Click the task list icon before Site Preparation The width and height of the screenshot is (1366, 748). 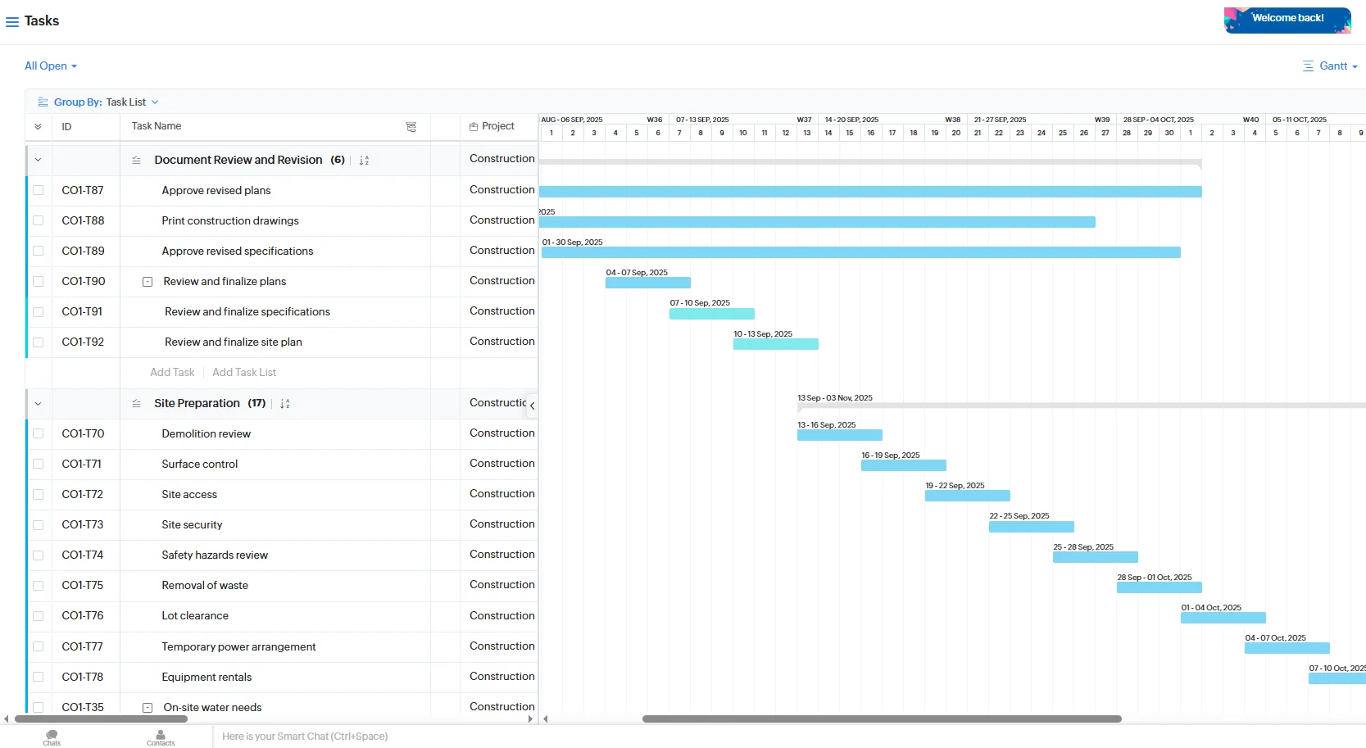136,403
